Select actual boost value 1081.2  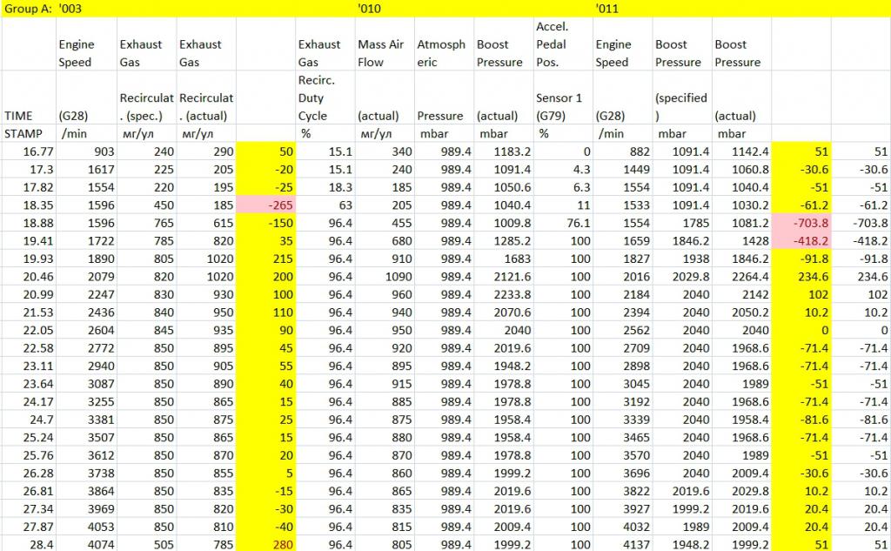[741, 222]
